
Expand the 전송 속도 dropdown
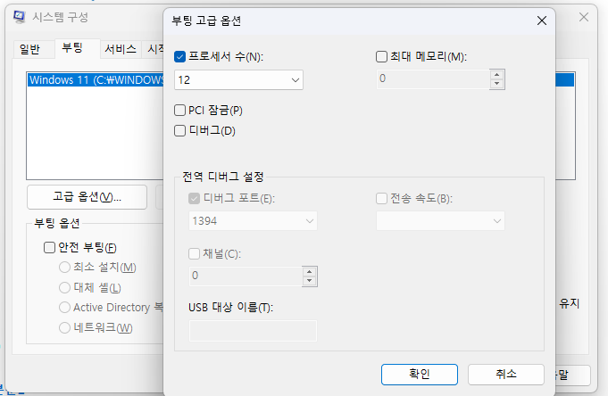tap(440, 221)
